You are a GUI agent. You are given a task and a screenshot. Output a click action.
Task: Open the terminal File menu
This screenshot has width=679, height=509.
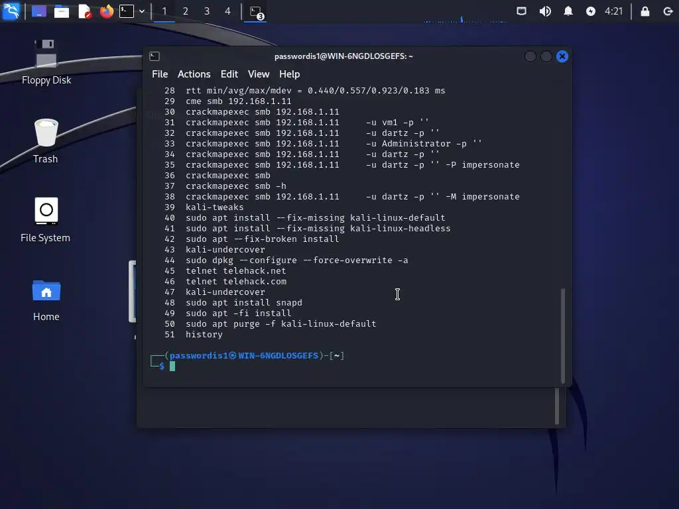click(x=160, y=74)
